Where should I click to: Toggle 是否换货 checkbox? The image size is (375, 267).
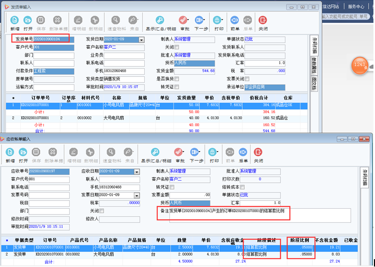point(177,79)
